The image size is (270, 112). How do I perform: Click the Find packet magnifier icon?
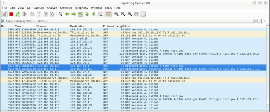60,14
